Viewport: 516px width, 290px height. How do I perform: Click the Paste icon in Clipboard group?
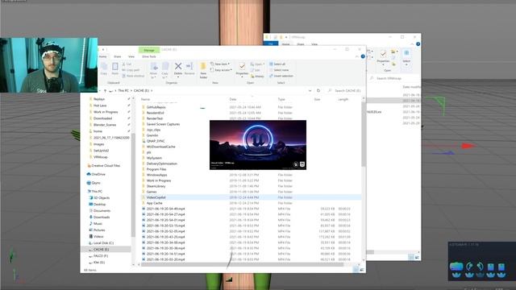[114, 67]
